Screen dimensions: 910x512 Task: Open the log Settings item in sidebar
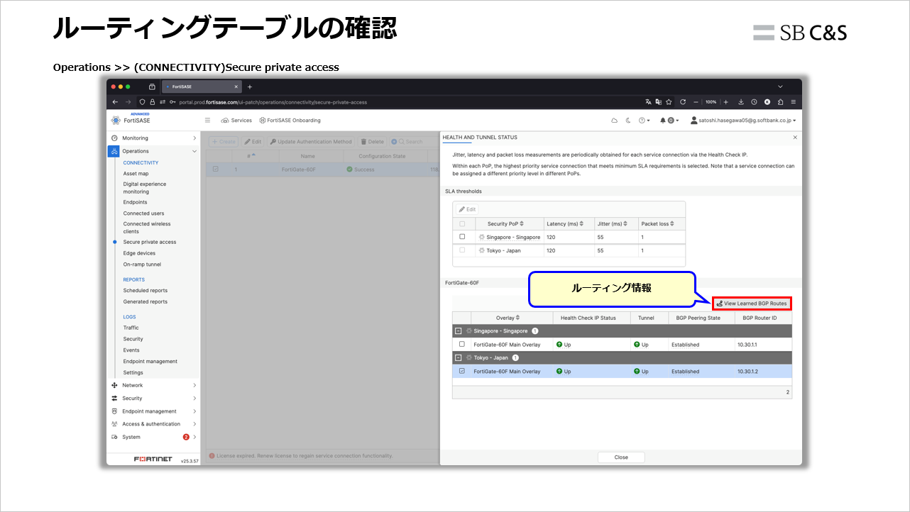133,373
